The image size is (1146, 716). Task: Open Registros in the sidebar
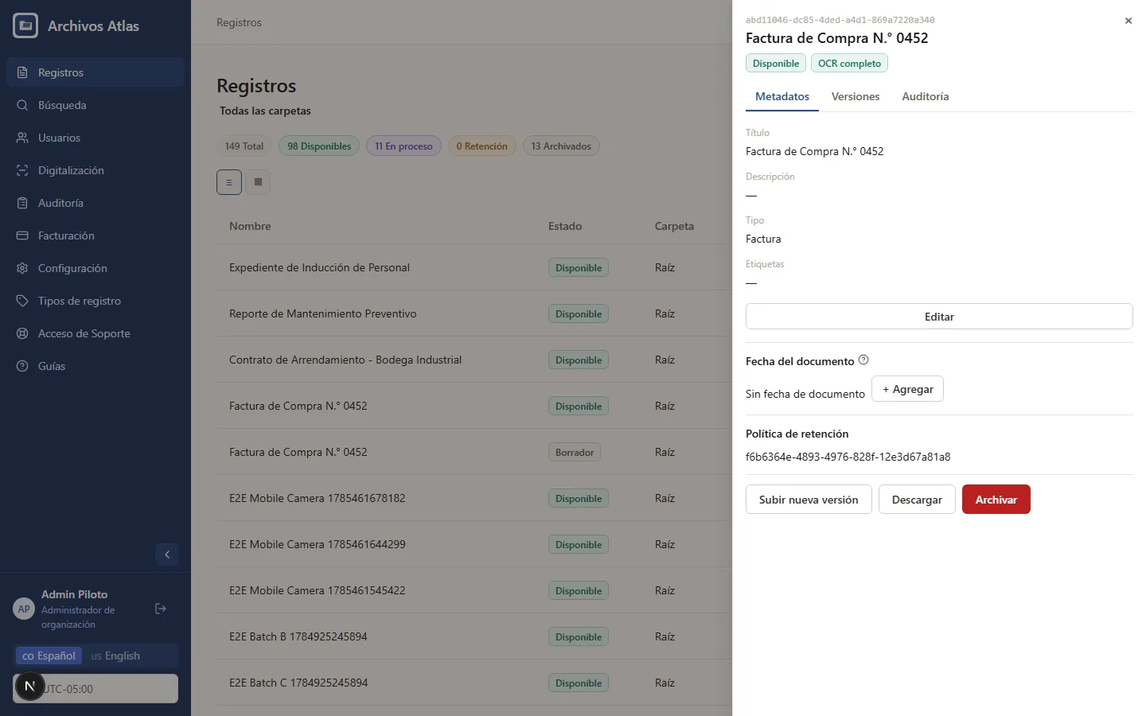(x=95, y=72)
